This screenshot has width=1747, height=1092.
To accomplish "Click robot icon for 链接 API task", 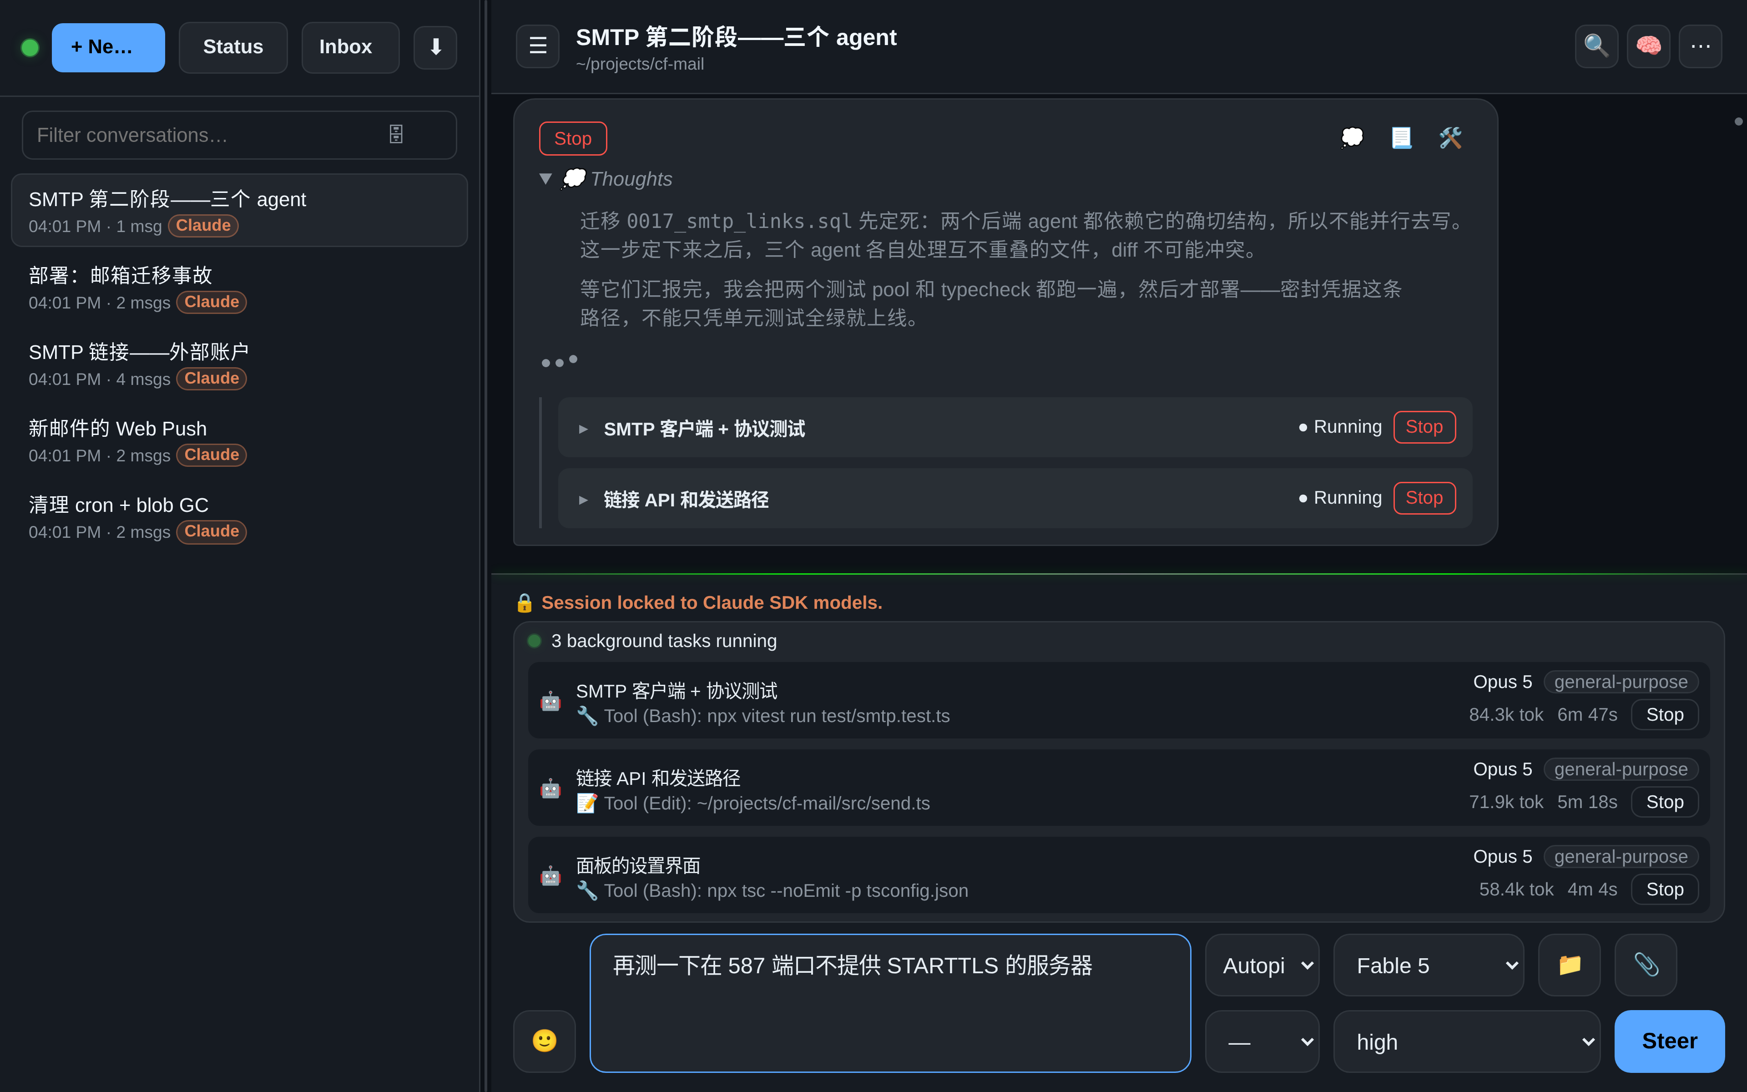I will coord(551,788).
